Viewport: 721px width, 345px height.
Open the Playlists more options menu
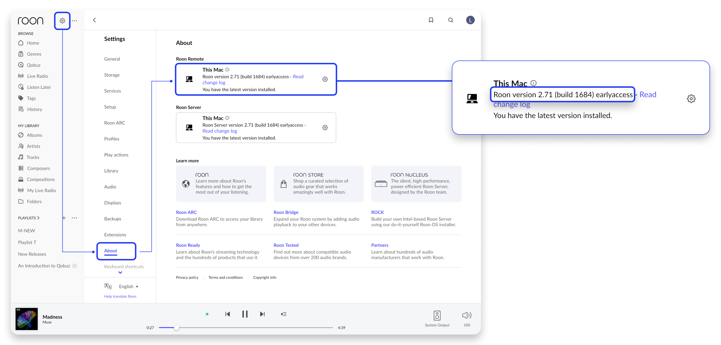point(74,218)
